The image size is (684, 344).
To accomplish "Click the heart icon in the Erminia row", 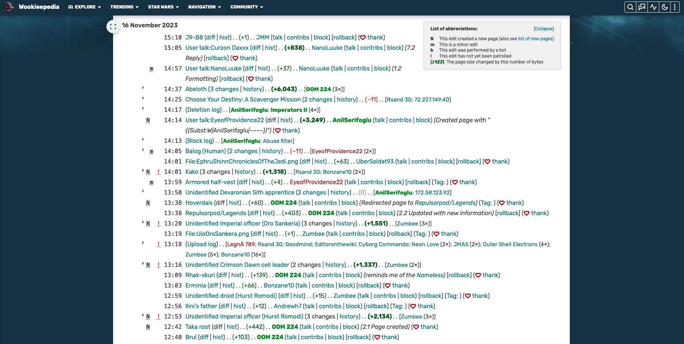I will point(388,286).
